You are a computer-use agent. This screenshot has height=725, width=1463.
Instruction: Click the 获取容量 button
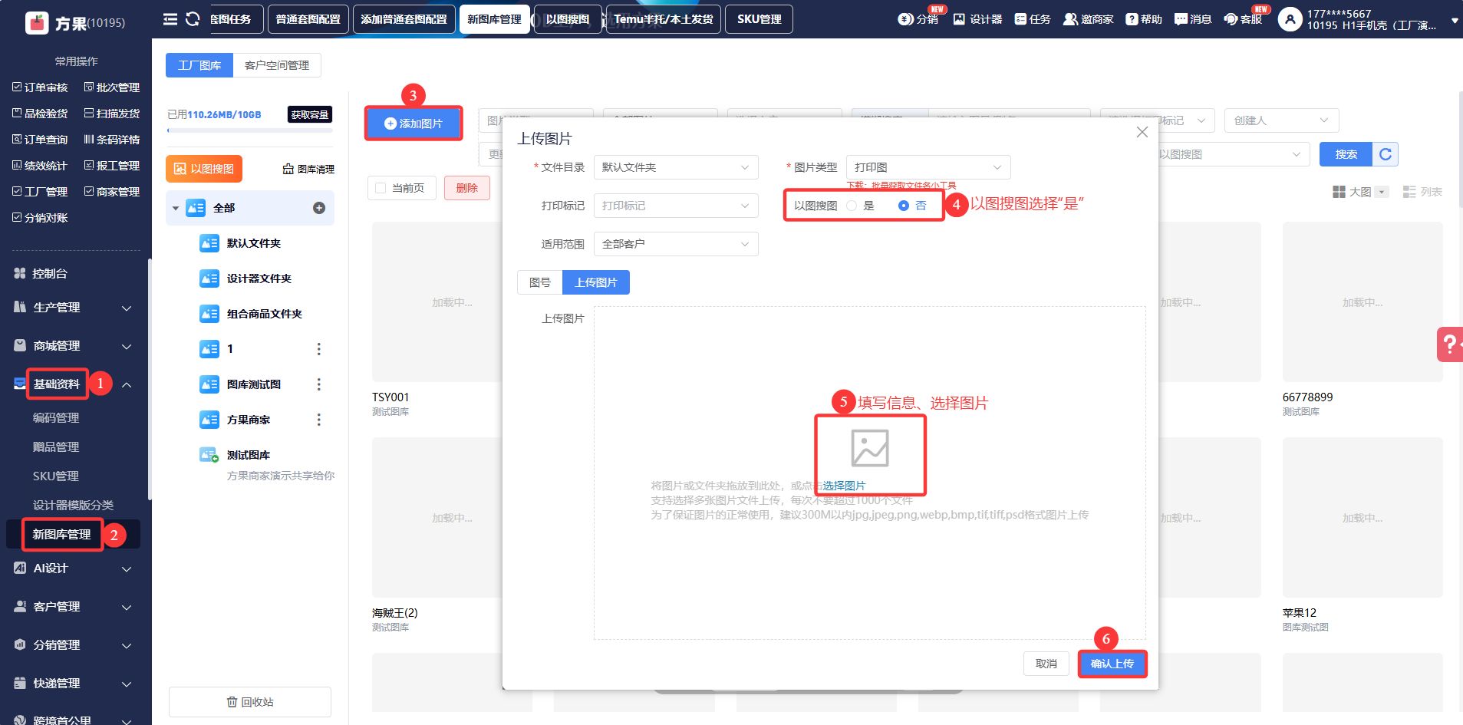[310, 114]
